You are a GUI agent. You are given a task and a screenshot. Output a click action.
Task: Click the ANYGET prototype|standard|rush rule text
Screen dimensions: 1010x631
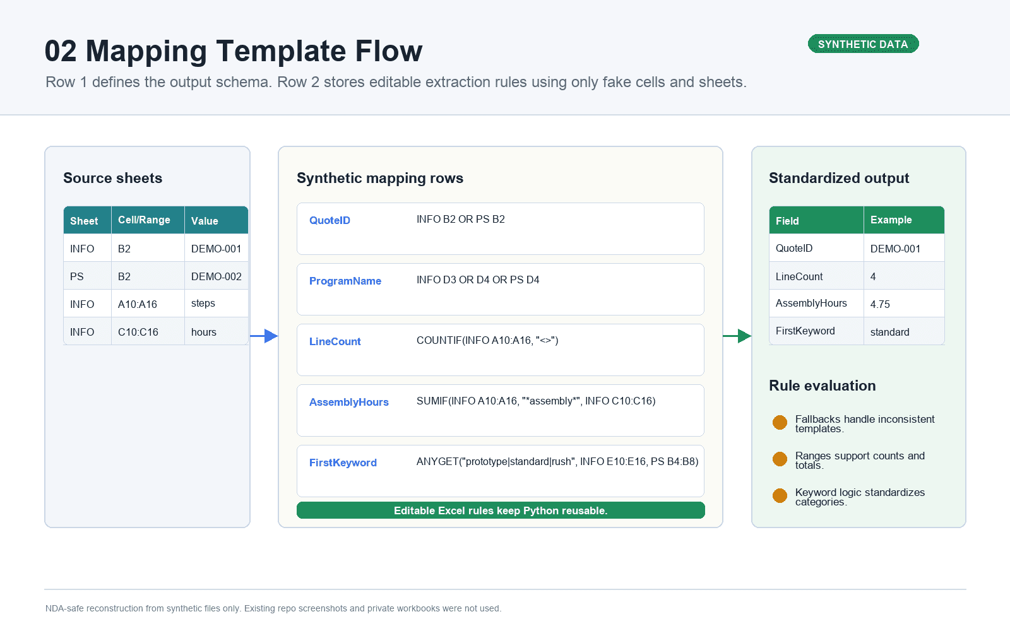(557, 461)
